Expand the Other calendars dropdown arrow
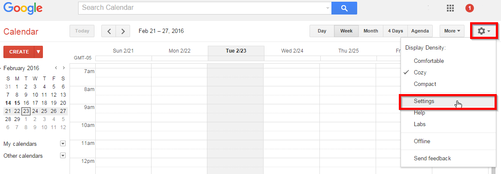The height and width of the screenshot is (174, 501). click(x=63, y=156)
